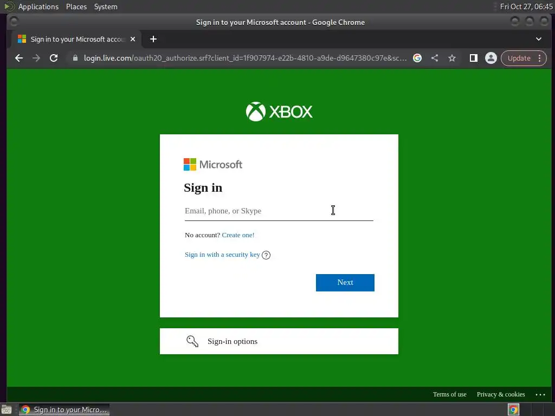Click Sign in with a security key
Viewport: 555px width, 416px height.
(x=222, y=255)
